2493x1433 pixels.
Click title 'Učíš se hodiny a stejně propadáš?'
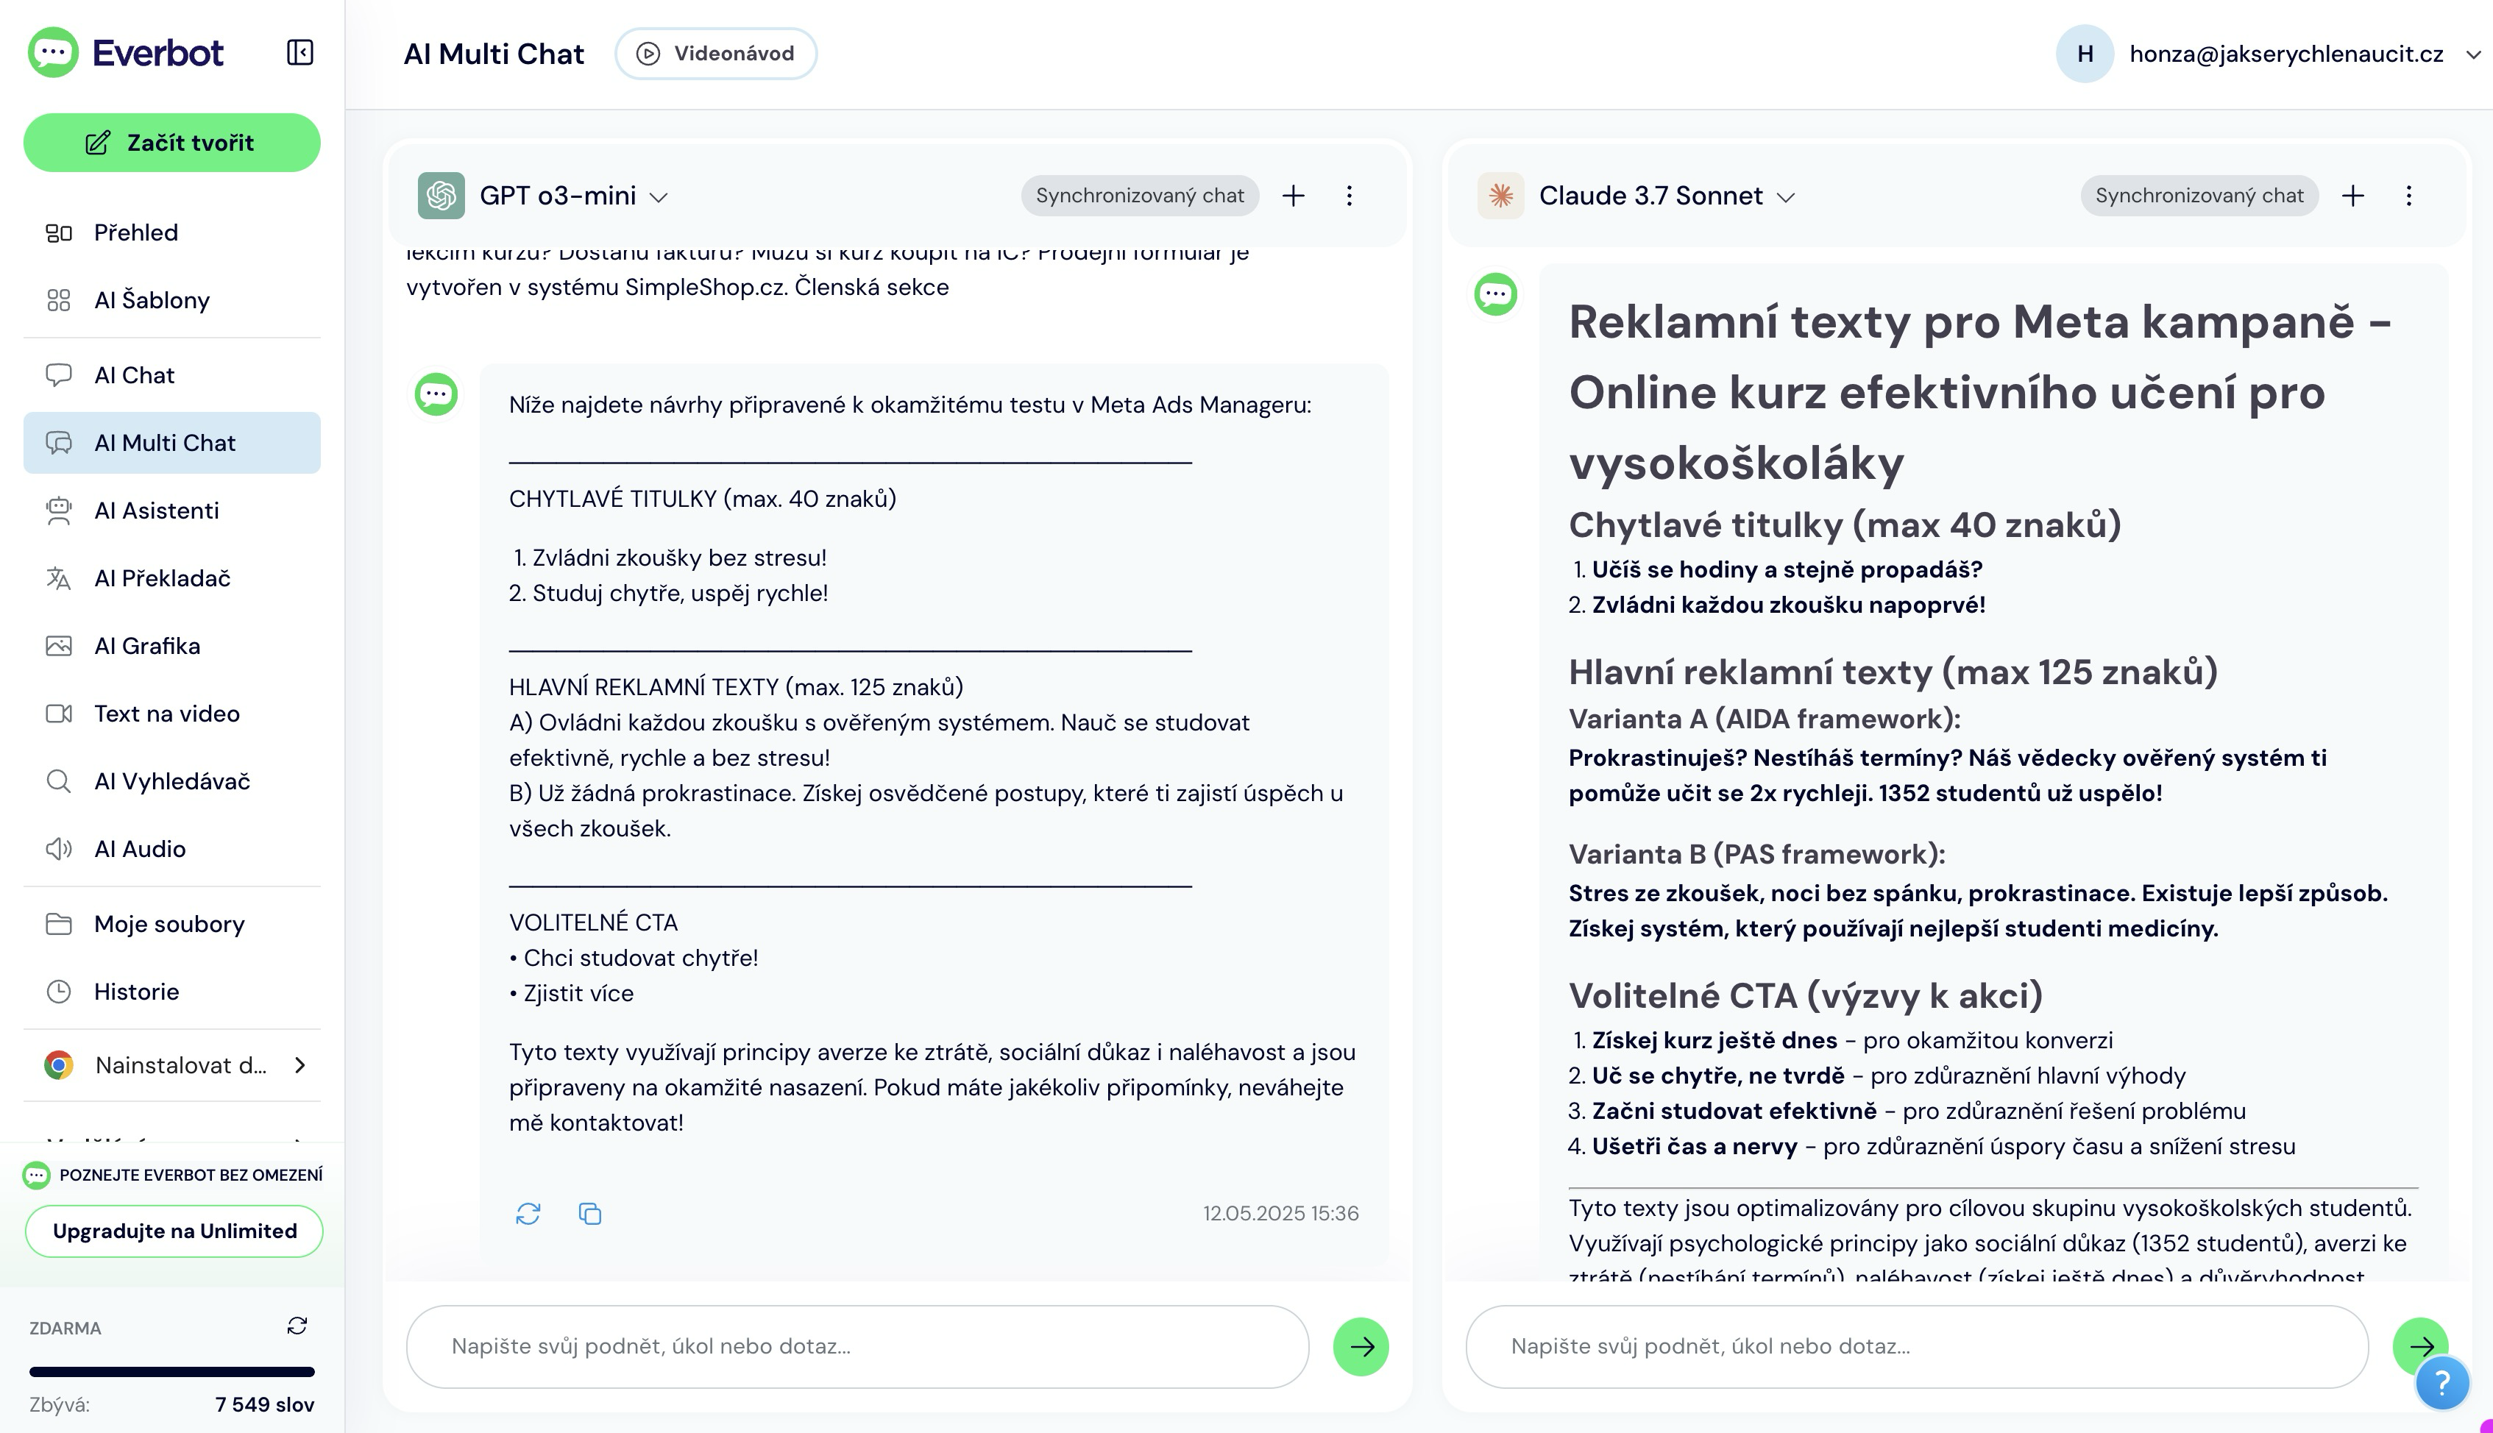coord(1787,570)
